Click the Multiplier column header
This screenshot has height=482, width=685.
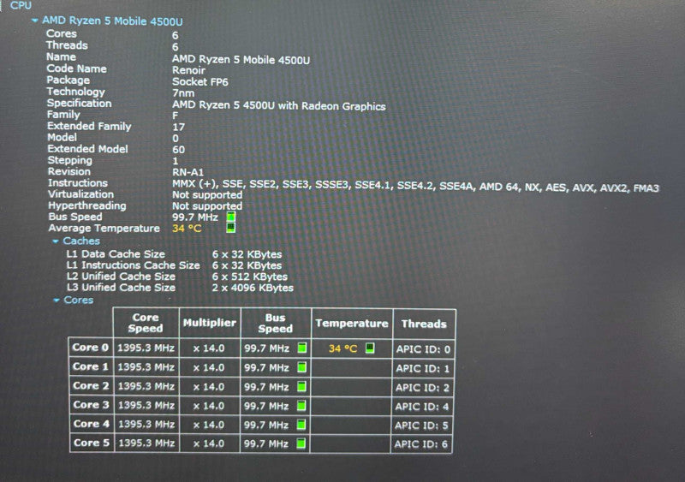(210, 323)
